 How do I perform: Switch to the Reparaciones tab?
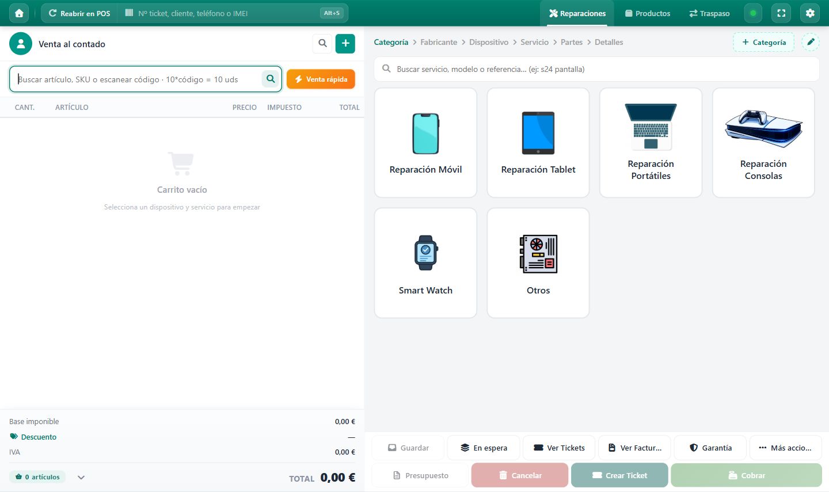point(577,13)
